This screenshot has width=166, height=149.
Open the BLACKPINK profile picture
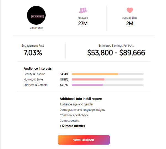coord(36,15)
